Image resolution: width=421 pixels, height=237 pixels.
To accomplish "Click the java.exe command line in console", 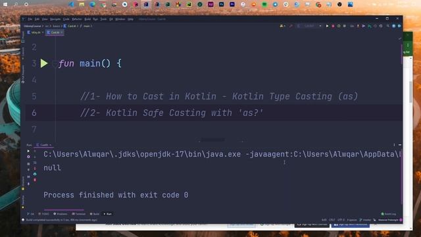I will tap(222, 154).
